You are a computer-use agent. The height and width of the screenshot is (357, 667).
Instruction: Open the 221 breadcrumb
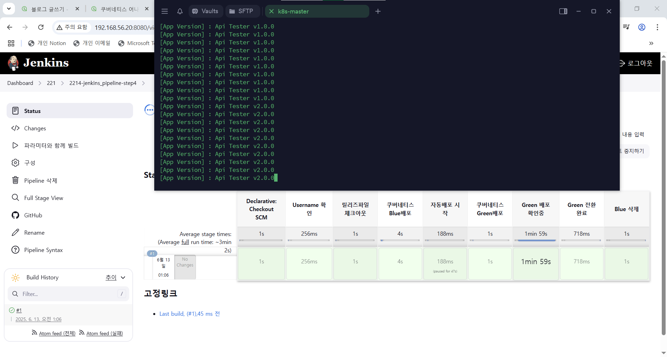51,83
